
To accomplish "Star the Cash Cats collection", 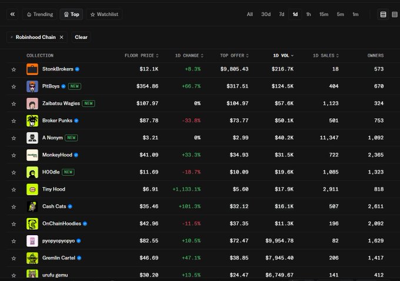I will 14,207.
